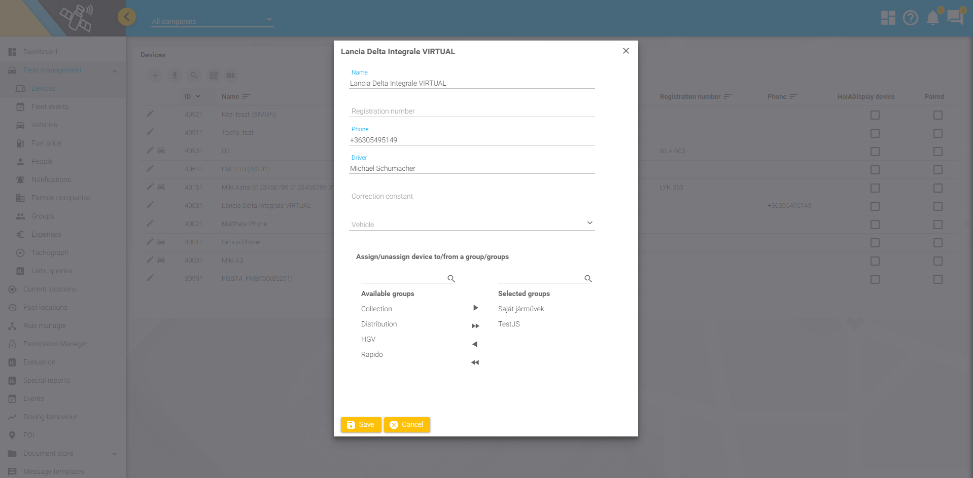The height and width of the screenshot is (478, 973).
Task: Click the Registration number input field
Action: click(x=472, y=111)
